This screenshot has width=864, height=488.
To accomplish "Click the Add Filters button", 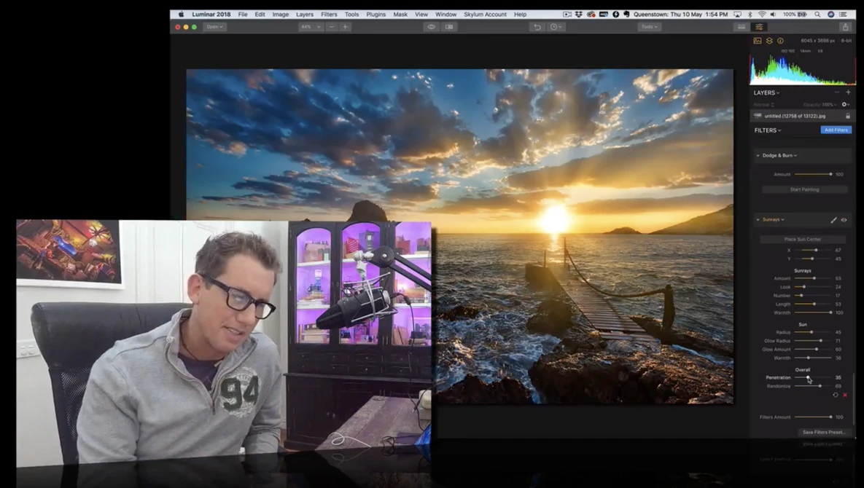I will [836, 130].
